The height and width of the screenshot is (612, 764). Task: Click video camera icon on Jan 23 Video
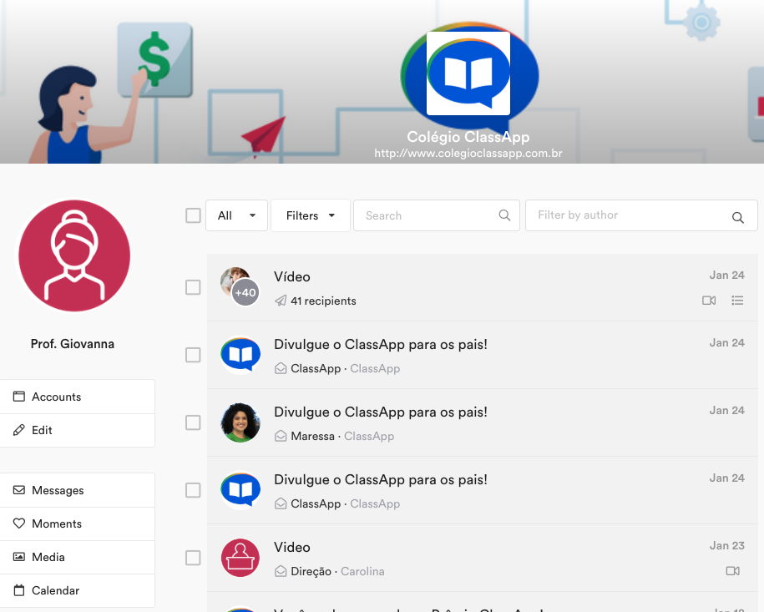click(x=733, y=570)
